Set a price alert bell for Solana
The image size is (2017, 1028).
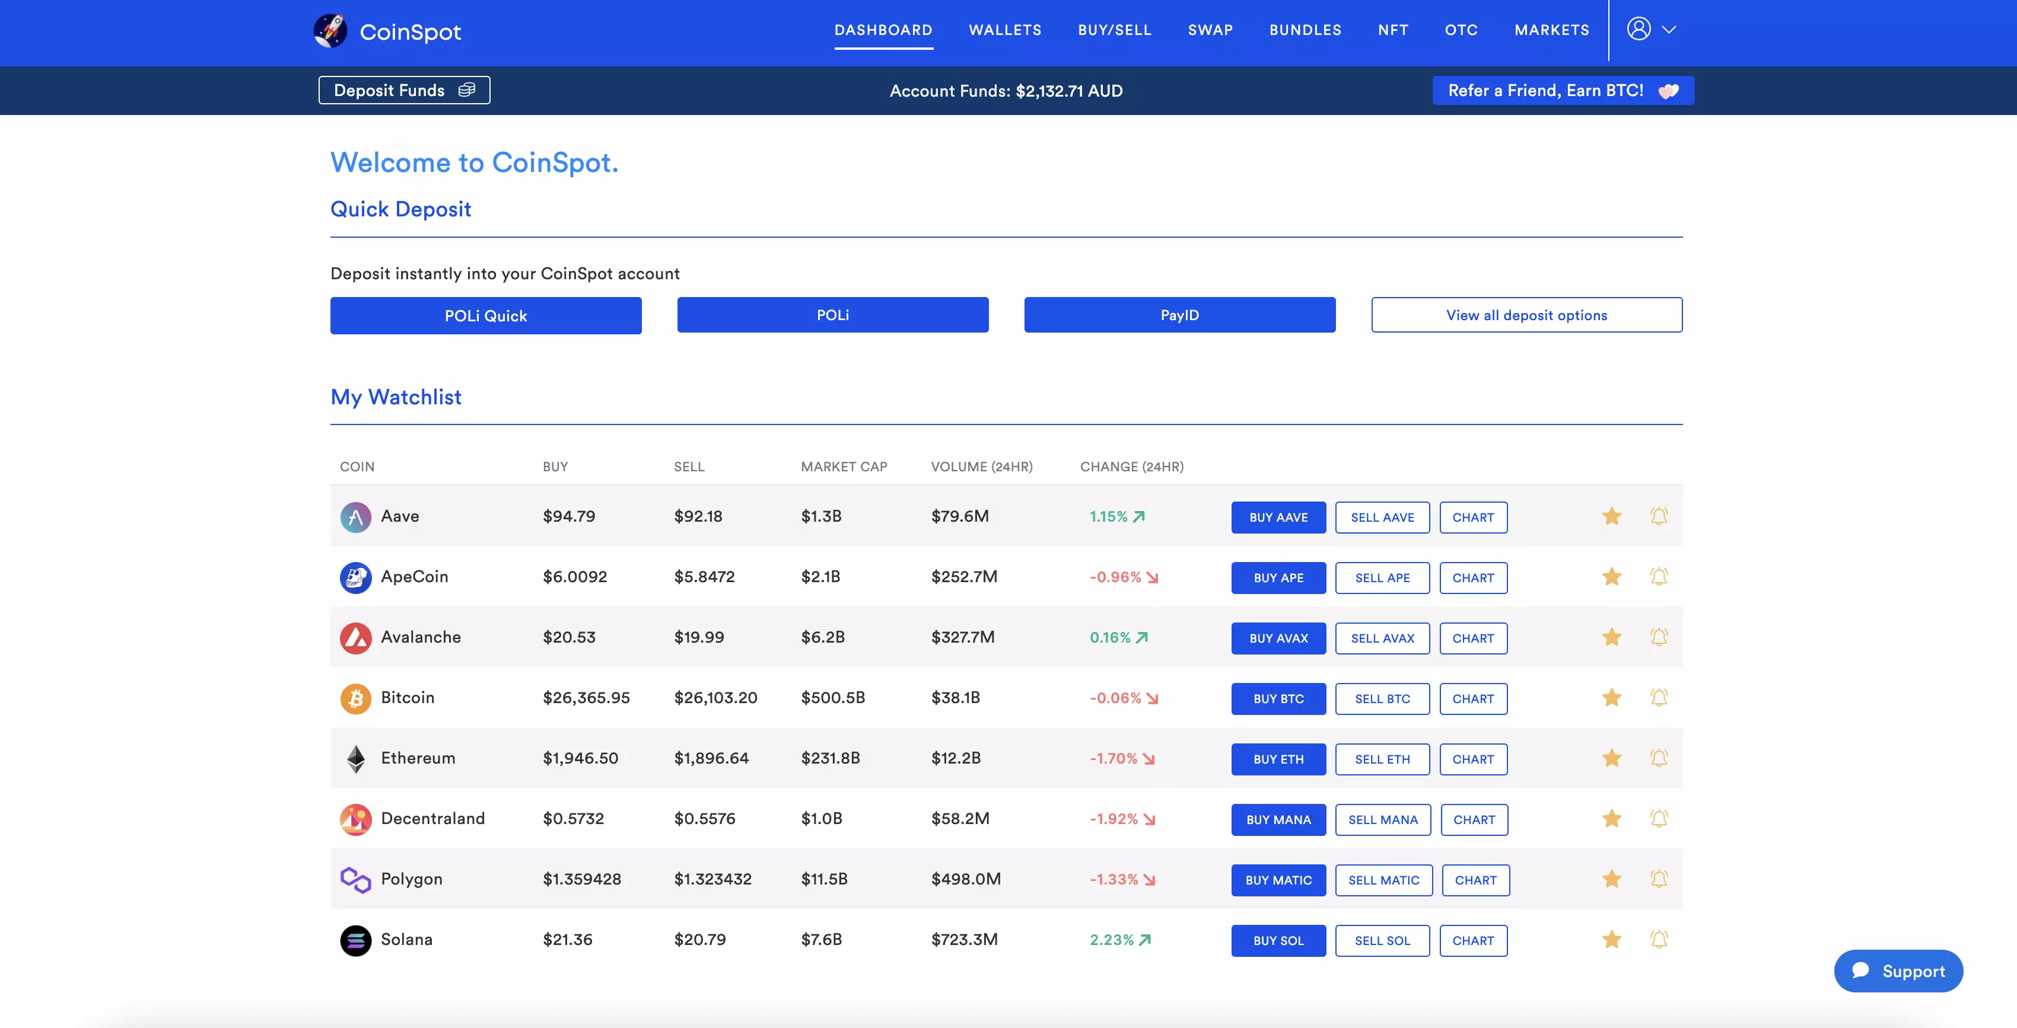(1659, 939)
